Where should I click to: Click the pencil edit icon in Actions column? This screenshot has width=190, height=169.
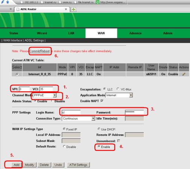click(x=184, y=74)
